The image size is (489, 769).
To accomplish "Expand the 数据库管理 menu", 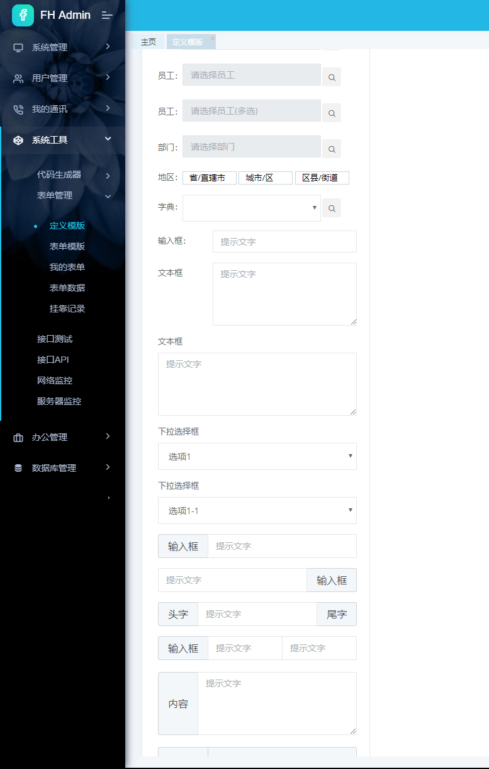I will [x=108, y=467].
